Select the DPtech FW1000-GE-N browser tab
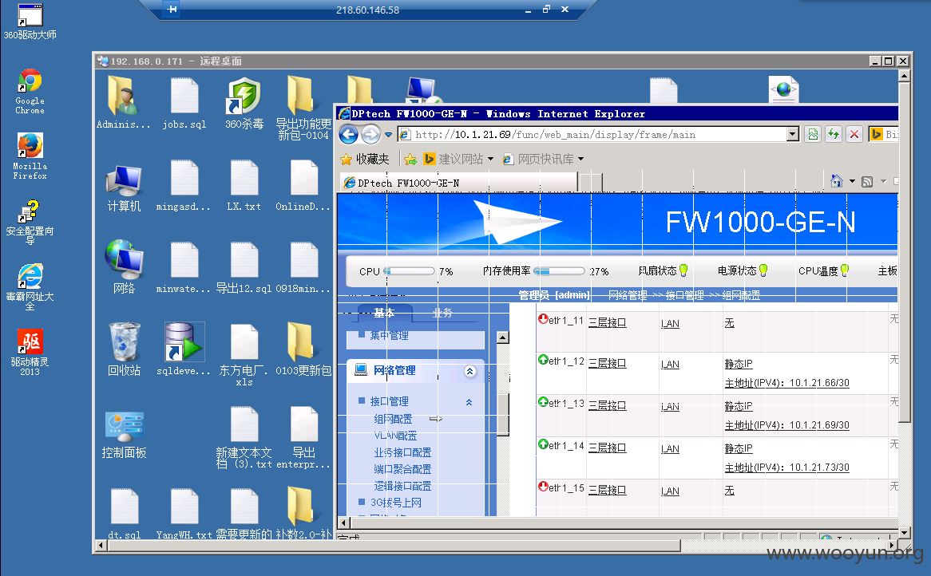 click(x=459, y=183)
